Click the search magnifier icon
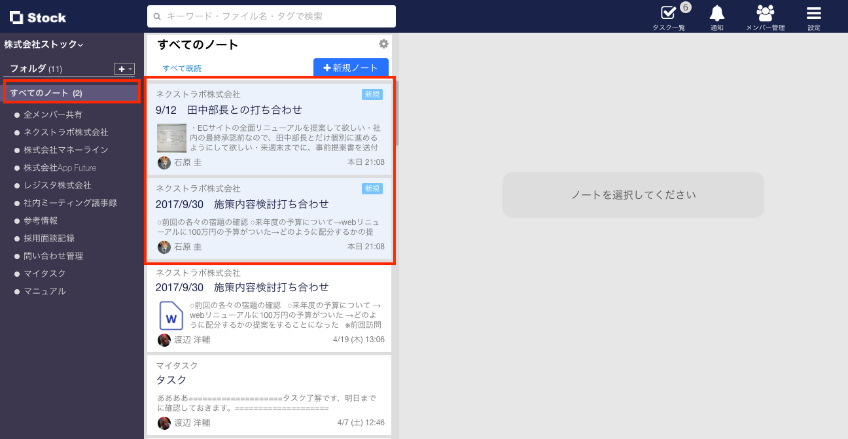Image resolution: width=848 pixels, height=439 pixels. (x=156, y=16)
